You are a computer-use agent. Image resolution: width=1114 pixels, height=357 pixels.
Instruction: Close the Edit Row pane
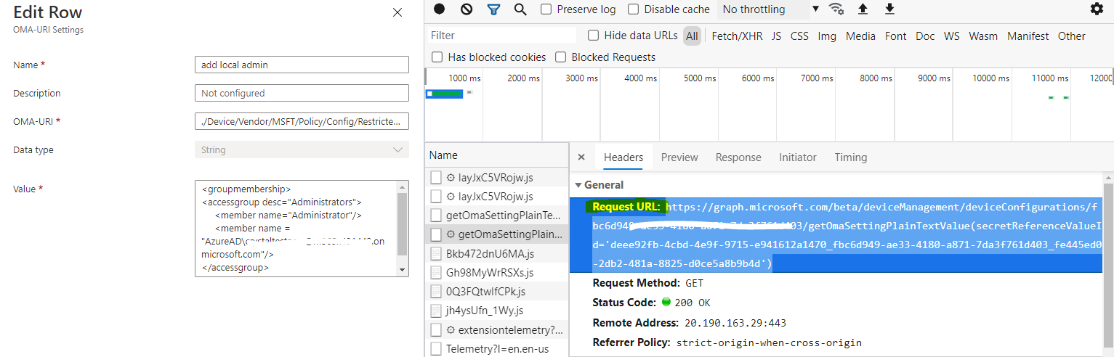(x=397, y=12)
